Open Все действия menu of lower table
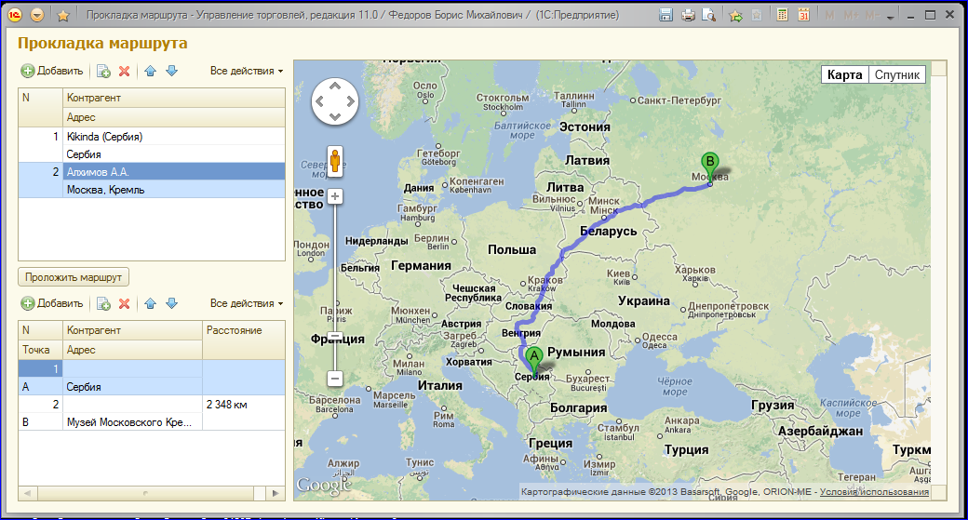 click(x=247, y=303)
